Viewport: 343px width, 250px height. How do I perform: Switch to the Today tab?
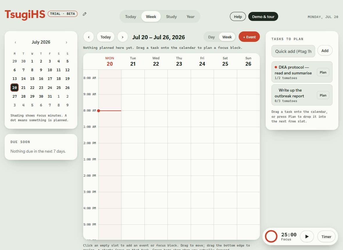(x=131, y=17)
